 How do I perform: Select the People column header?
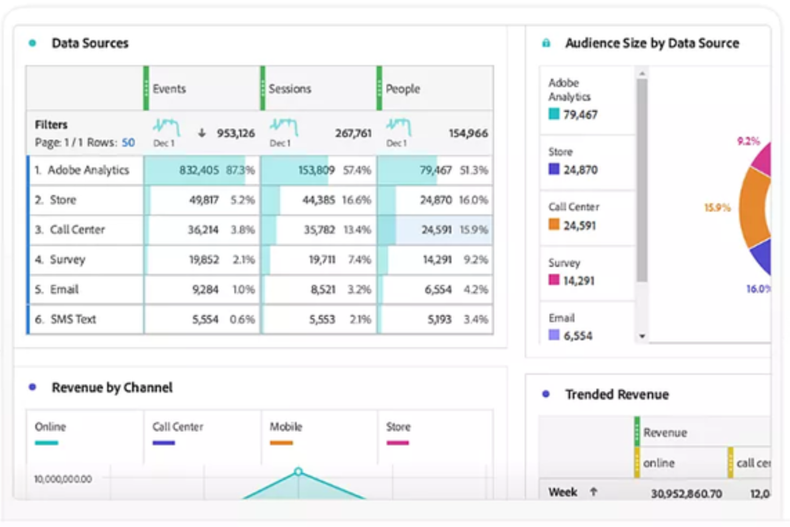402,89
